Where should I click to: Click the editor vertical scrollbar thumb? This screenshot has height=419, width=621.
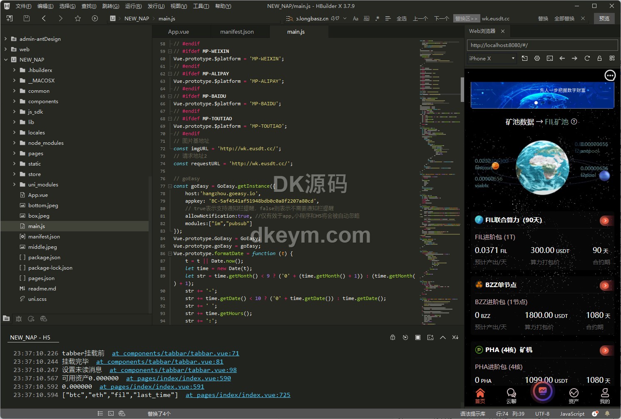tap(462, 89)
